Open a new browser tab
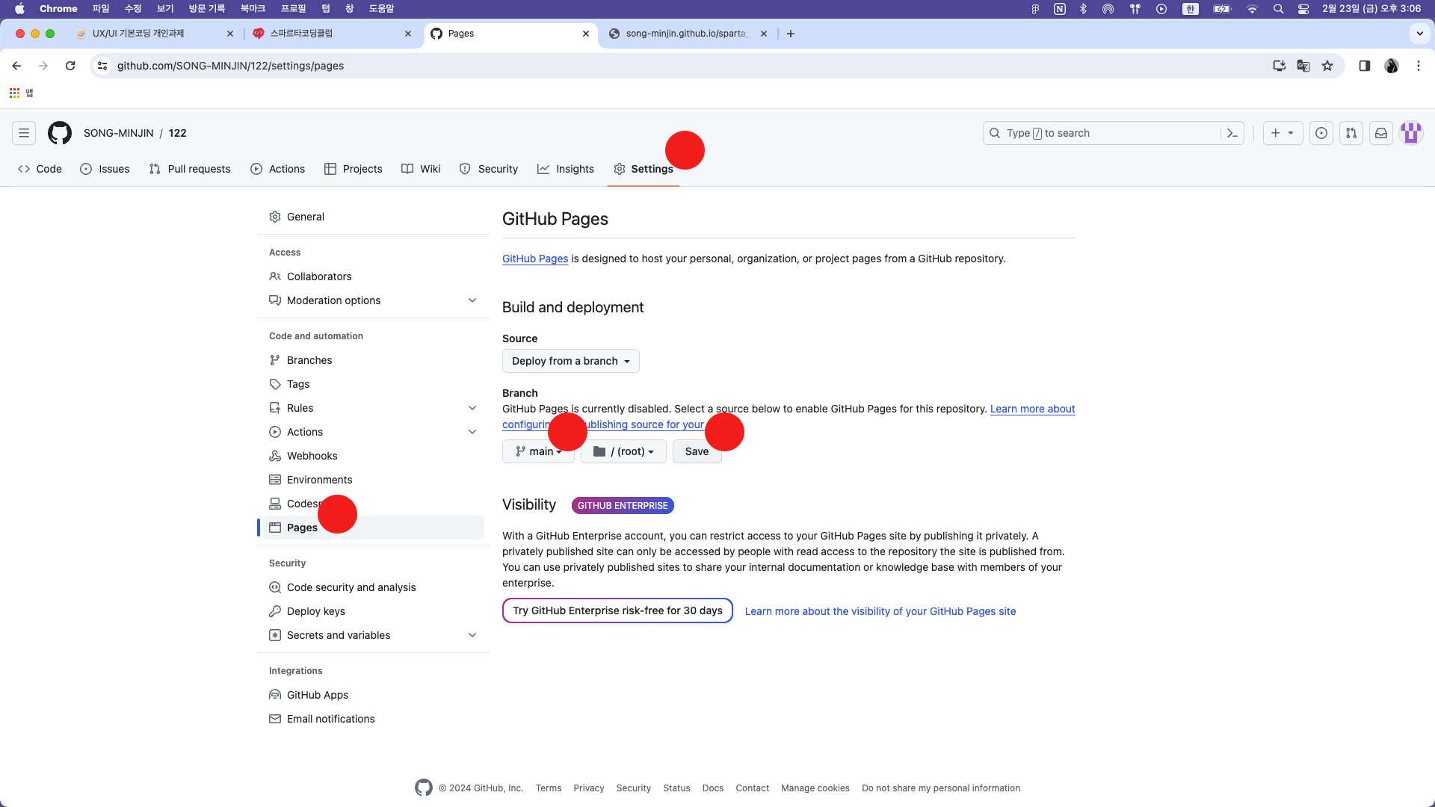 (x=791, y=34)
